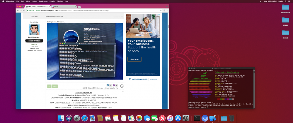Click the Chromium page vertical scrollbar
The width and height of the screenshot is (293, 123).
coord(168,27)
